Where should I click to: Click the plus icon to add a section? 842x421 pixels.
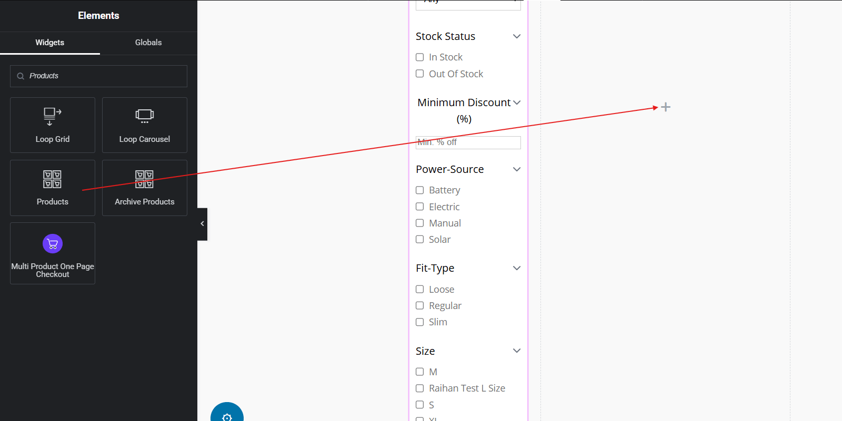tap(666, 107)
